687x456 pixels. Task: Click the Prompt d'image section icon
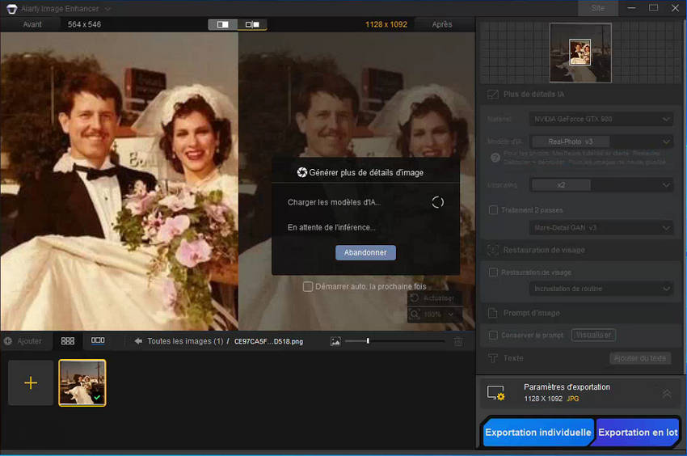(x=493, y=313)
